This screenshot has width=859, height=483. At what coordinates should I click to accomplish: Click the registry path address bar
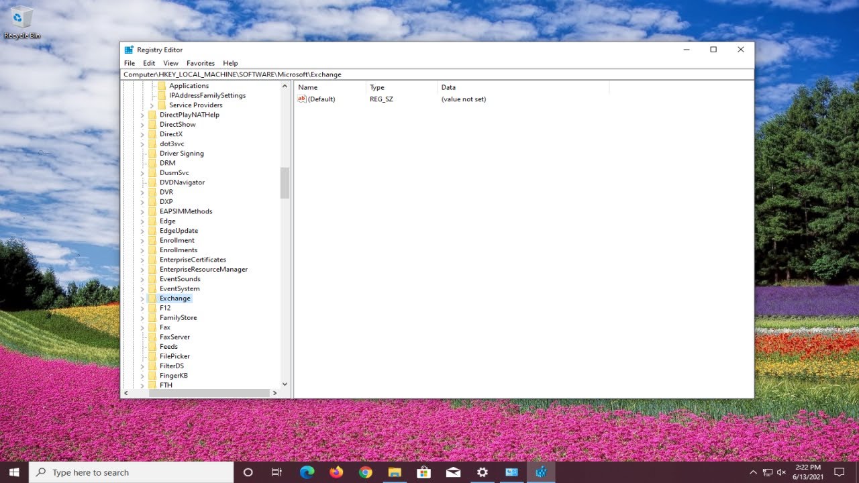pos(437,74)
